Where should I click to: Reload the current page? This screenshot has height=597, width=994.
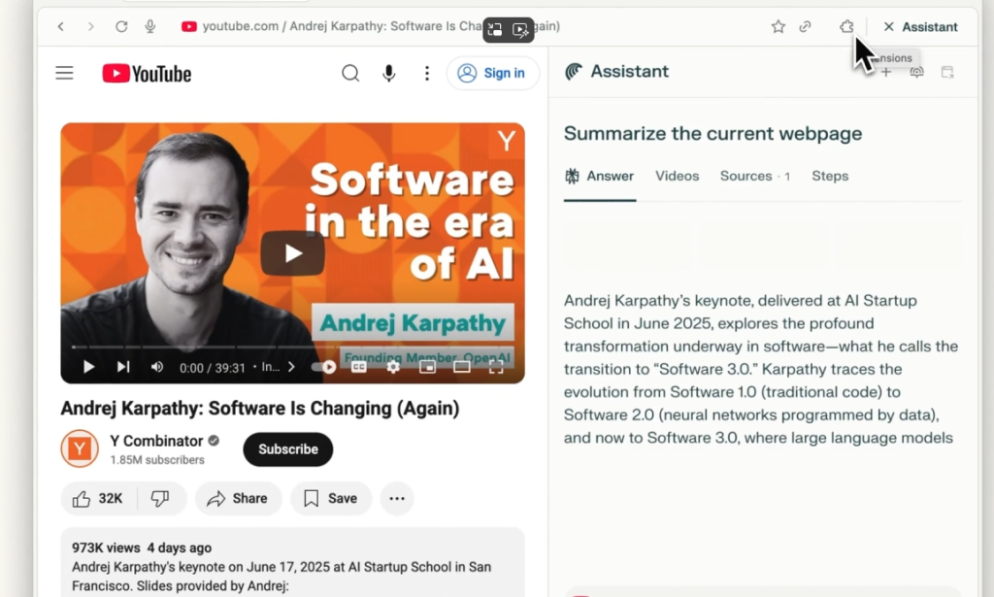click(x=121, y=26)
